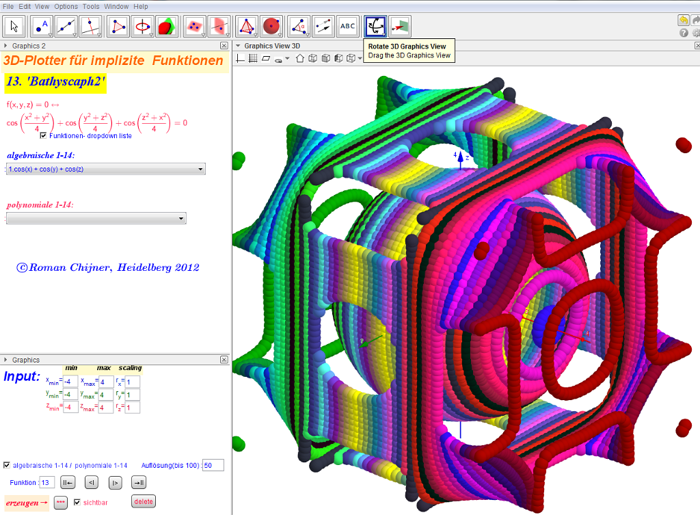This screenshot has width=700, height=515.
Task: Open the Options menu
Action: tap(66, 6)
